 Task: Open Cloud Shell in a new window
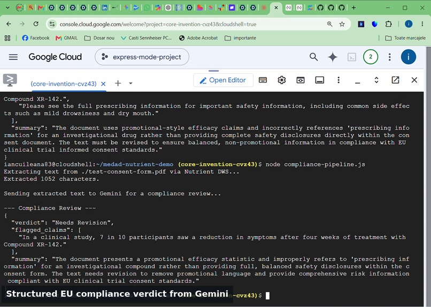click(x=395, y=80)
